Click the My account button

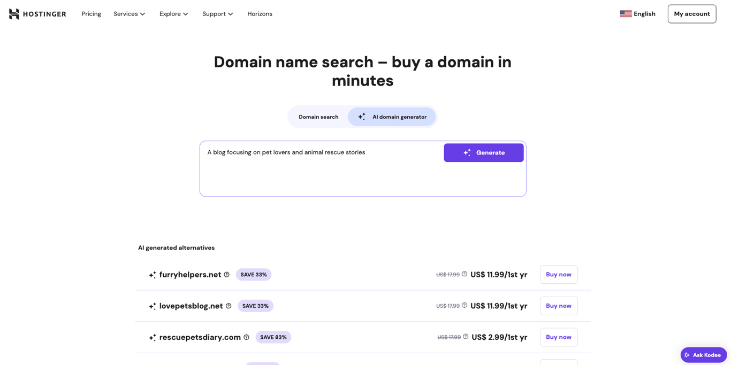[x=691, y=13]
